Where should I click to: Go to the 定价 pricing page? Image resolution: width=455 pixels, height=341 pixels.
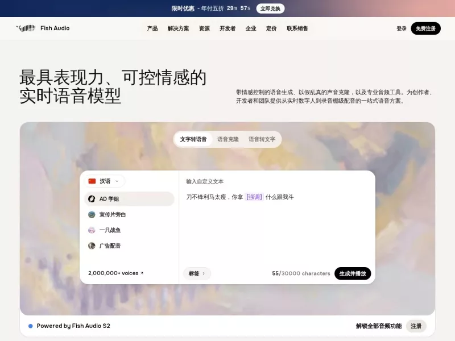[x=271, y=28]
